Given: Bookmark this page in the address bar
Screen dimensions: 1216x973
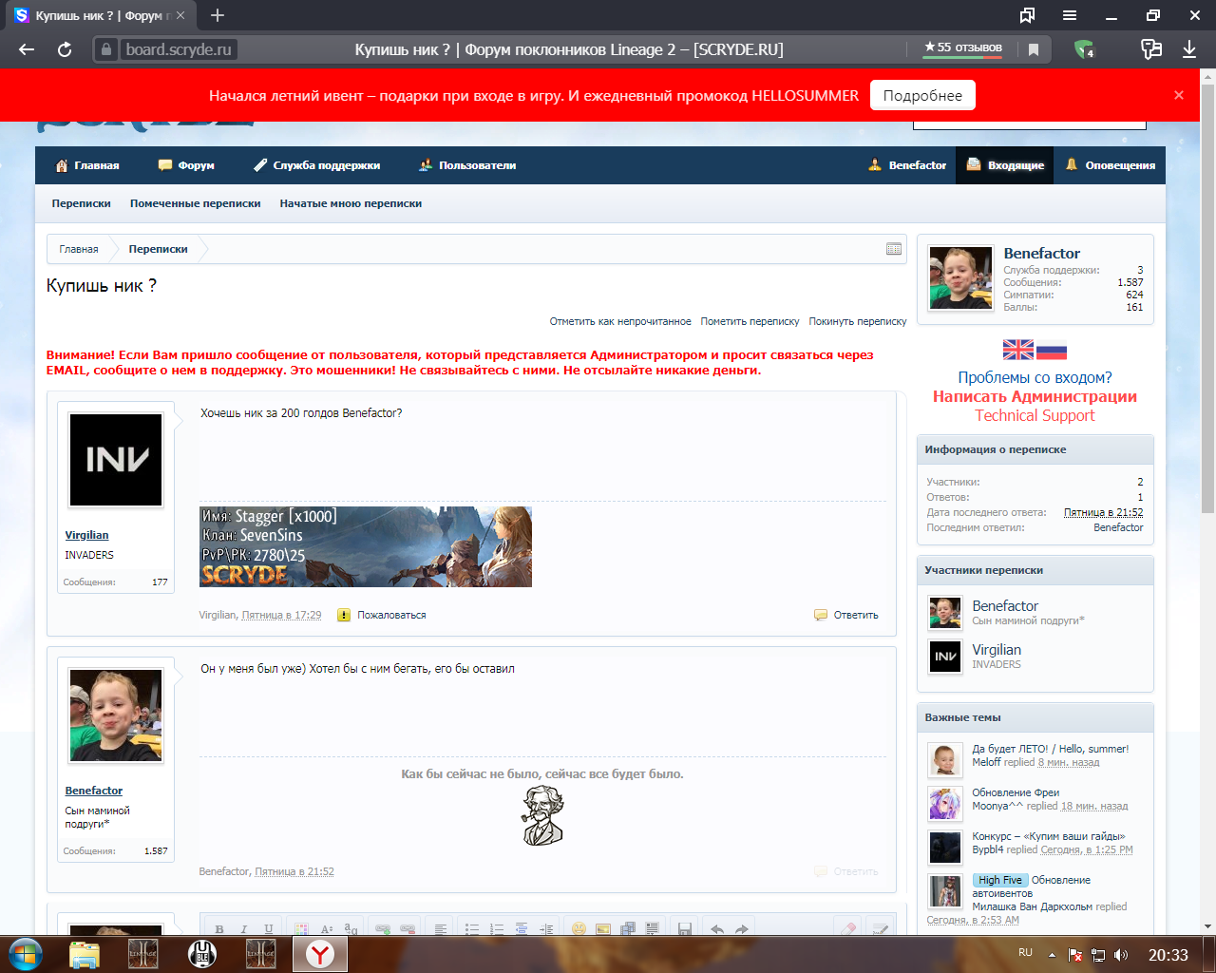Looking at the screenshot, I should tap(1034, 49).
